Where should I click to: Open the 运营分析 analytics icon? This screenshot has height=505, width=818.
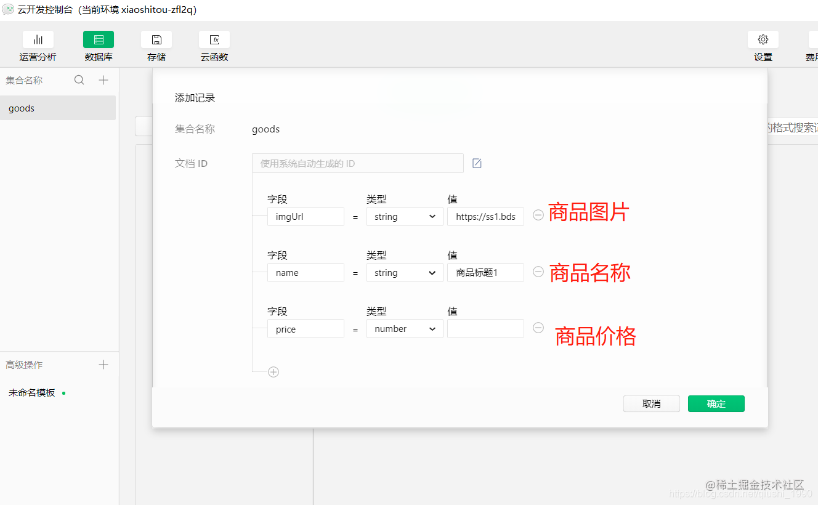[38, 39]
